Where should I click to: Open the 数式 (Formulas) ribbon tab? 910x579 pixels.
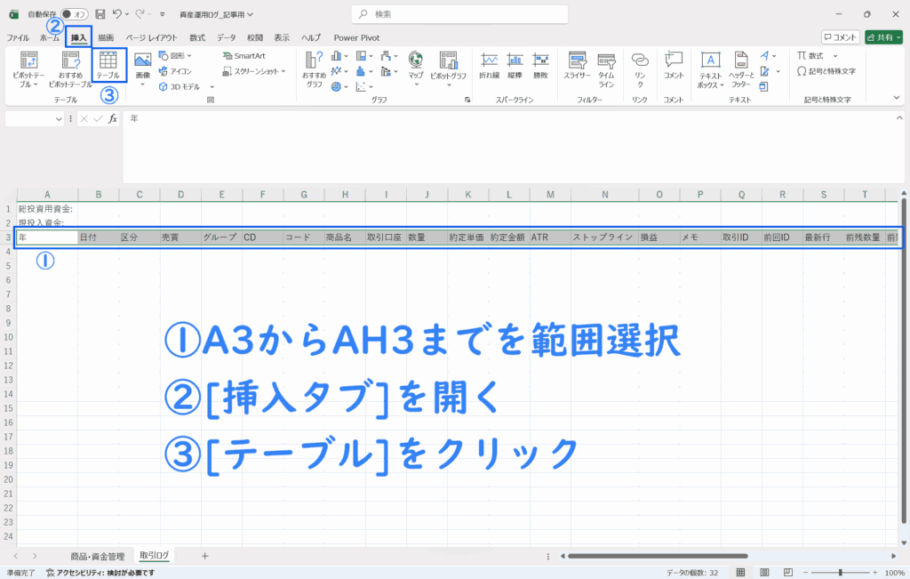click(x=197, y=37)
